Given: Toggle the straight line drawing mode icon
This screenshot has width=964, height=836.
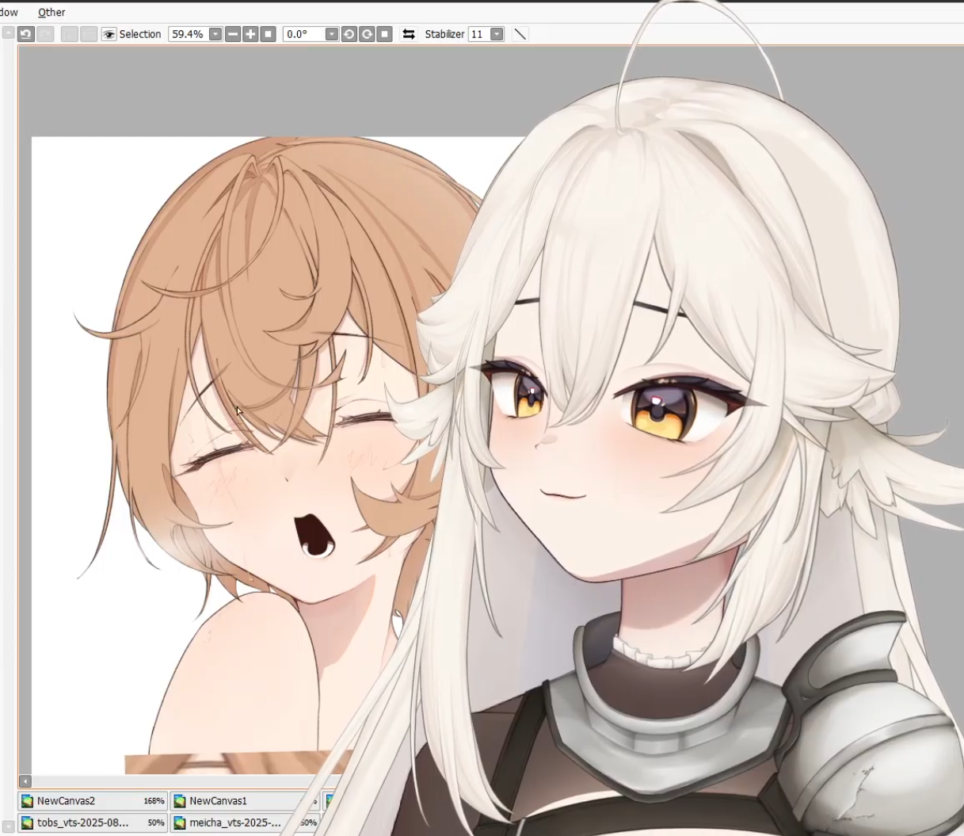Looking at the screenshot, I should click(520, 34).
